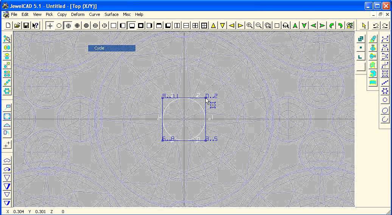Click the rail surface tube icon

tap(373, 39)
